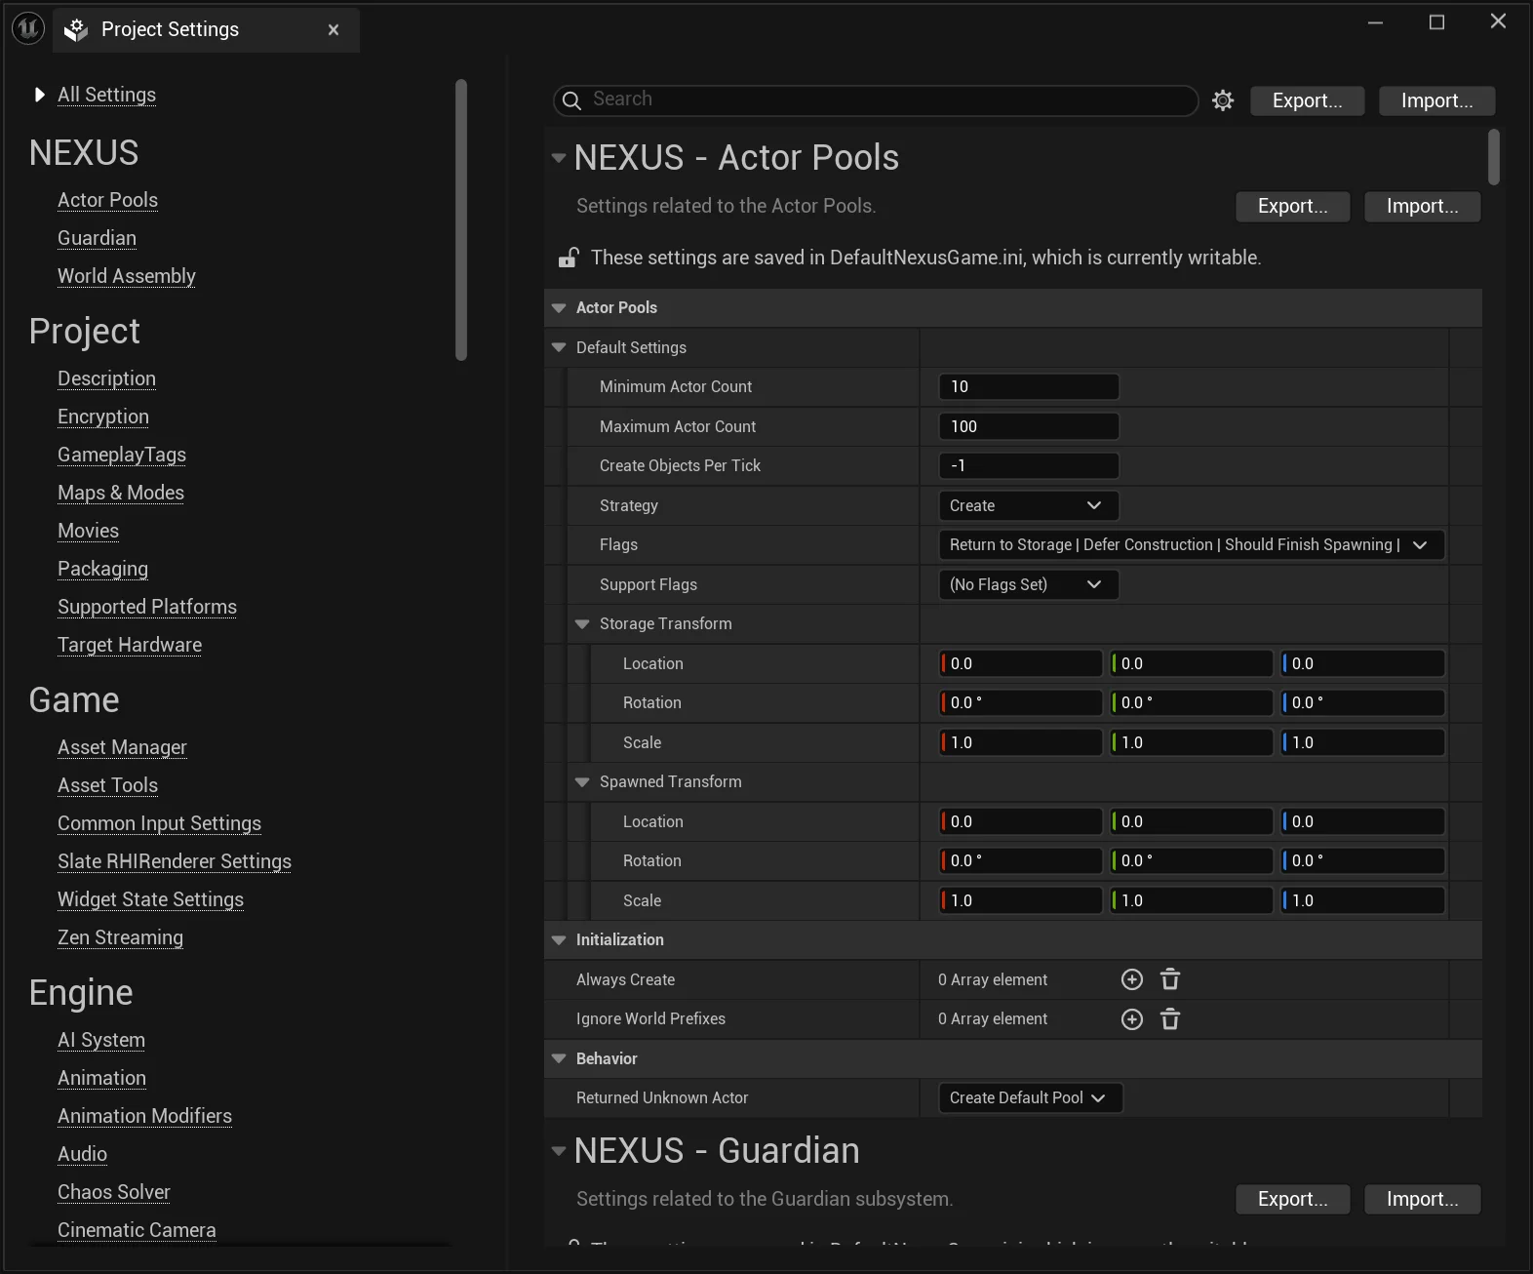The height and width of the screenshot is (1274, 1533).
Task: Open Animation Modifiers settings
Action: pos(144,1116)
